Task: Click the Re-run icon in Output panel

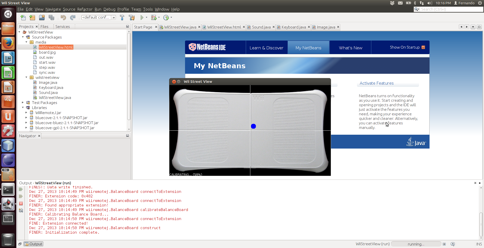Action: [21, 189]
